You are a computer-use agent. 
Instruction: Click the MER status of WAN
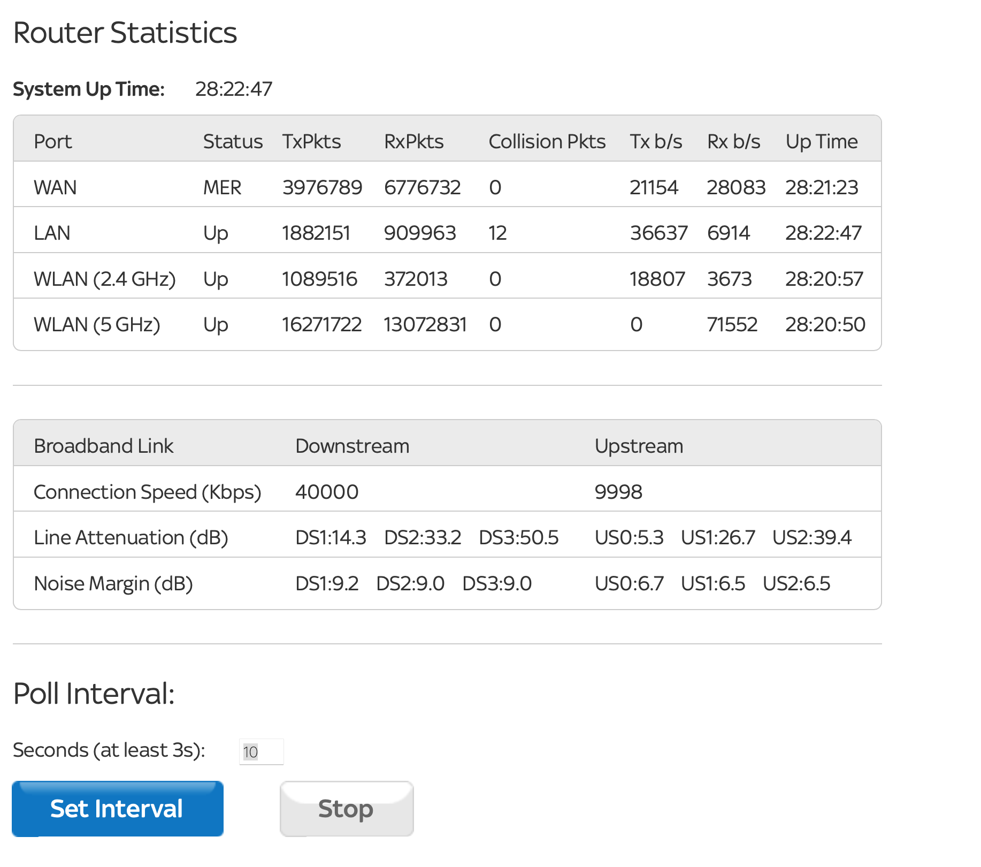point(222,187)
